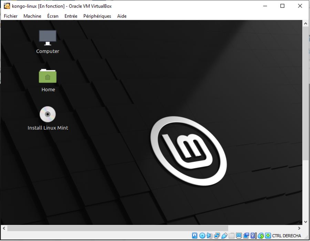Expand the Périphériques menu

(x=97, y=16)
